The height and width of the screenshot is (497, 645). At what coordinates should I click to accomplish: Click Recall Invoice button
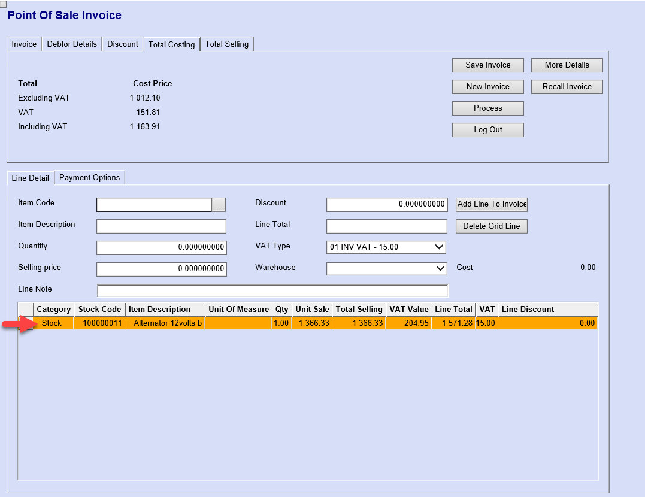567,87
